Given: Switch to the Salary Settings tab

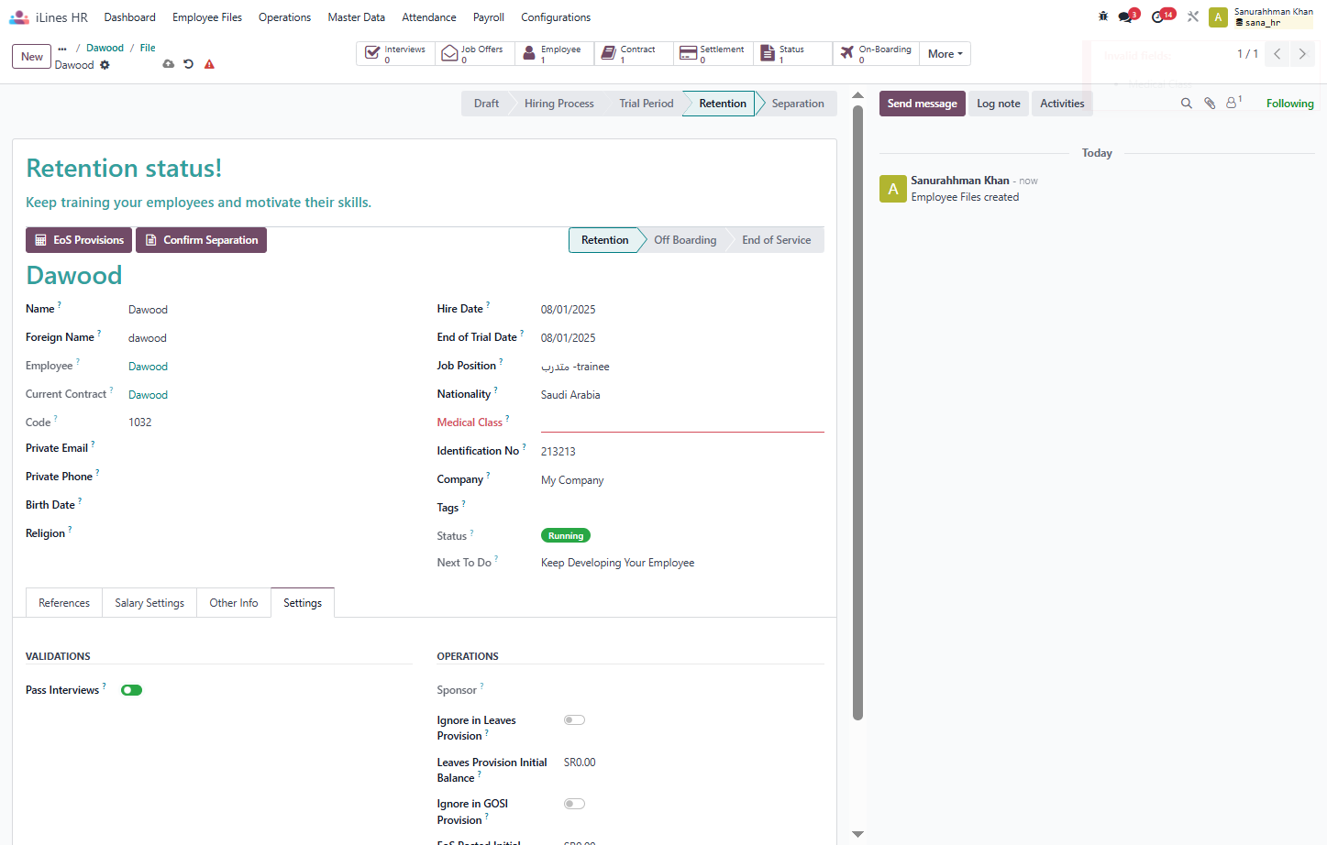Looking at the screenshot, I should (149, 603).
